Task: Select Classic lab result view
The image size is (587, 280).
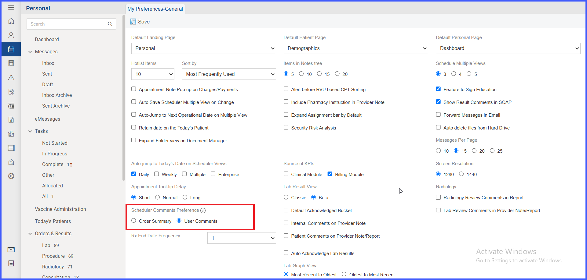Action: 286,197
